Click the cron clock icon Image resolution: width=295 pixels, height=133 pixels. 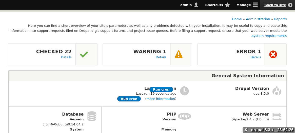click(x=184, y=91)
